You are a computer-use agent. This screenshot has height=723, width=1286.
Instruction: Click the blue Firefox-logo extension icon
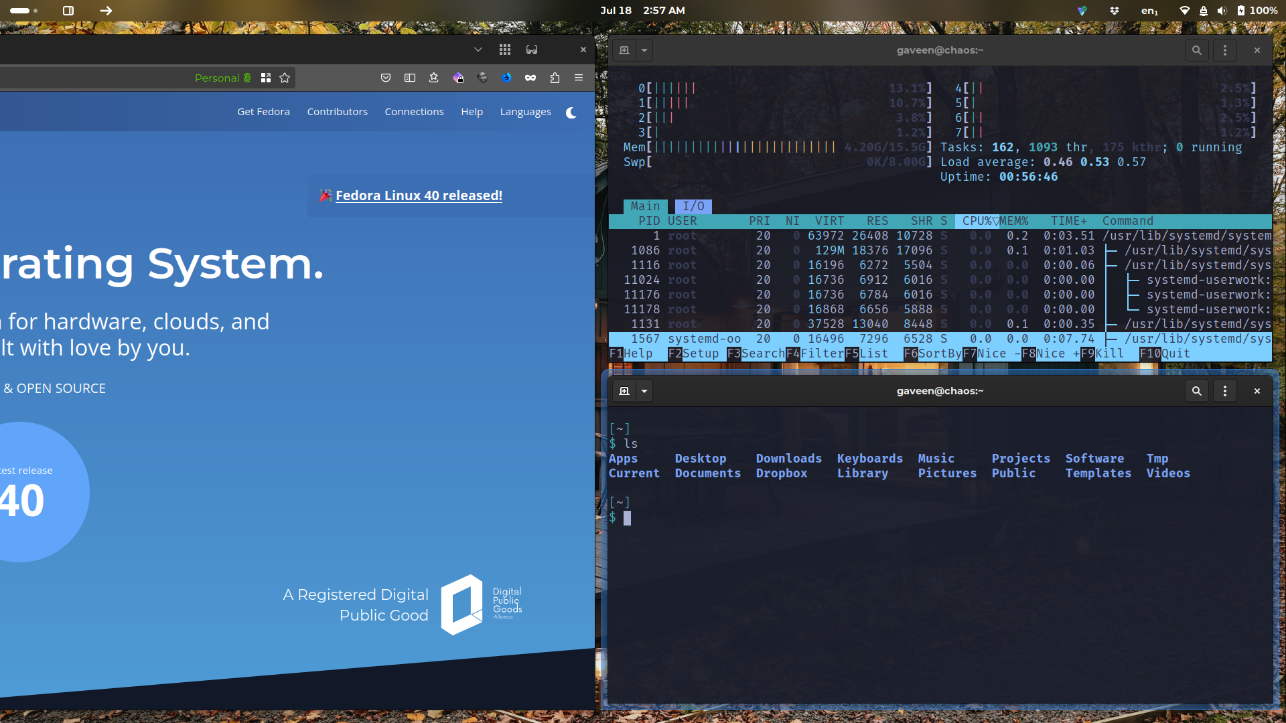[x=506, y=78]
